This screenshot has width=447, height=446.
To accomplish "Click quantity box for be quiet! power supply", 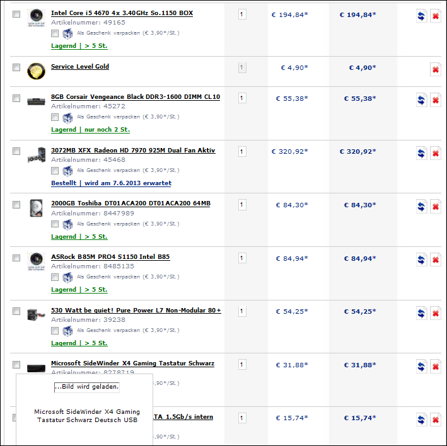I will [242, 311].
